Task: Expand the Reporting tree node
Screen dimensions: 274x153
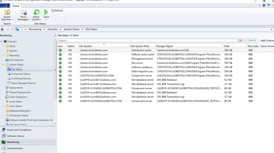Action: (3, 55)
